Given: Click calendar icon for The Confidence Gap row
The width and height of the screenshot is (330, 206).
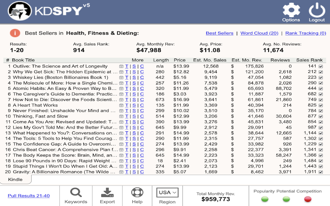Looking at the screenshot, I should coord(121,144).
